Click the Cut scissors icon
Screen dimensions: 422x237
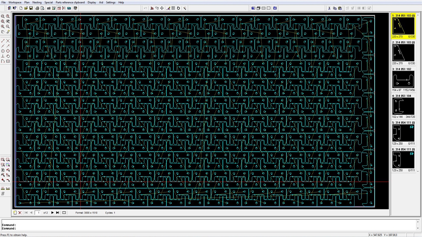(329, 8)
